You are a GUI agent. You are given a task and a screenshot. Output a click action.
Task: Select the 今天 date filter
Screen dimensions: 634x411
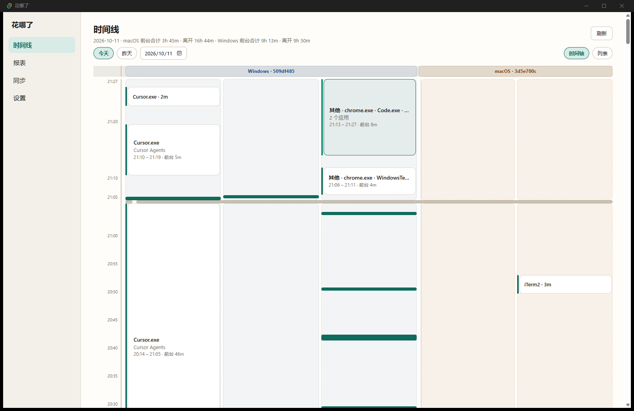coord(104,53)
